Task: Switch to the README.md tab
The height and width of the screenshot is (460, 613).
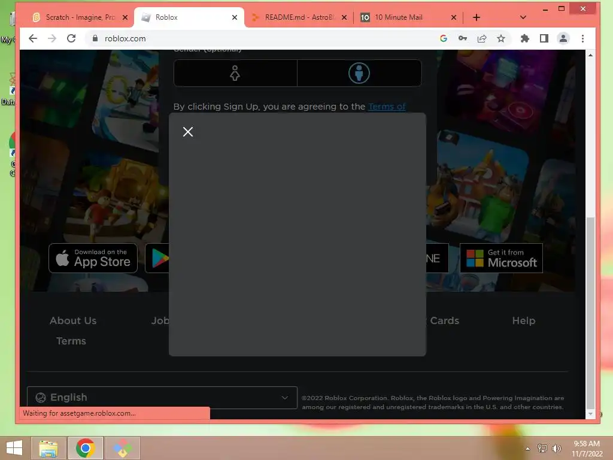Action: pyautogui.click(x=299, y=17)
